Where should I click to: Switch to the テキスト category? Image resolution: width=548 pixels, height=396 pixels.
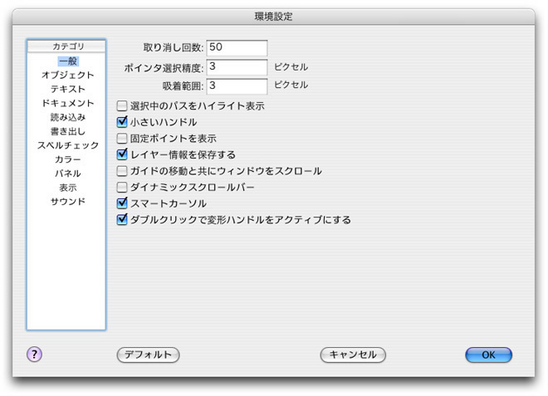[x=68, y=89]
